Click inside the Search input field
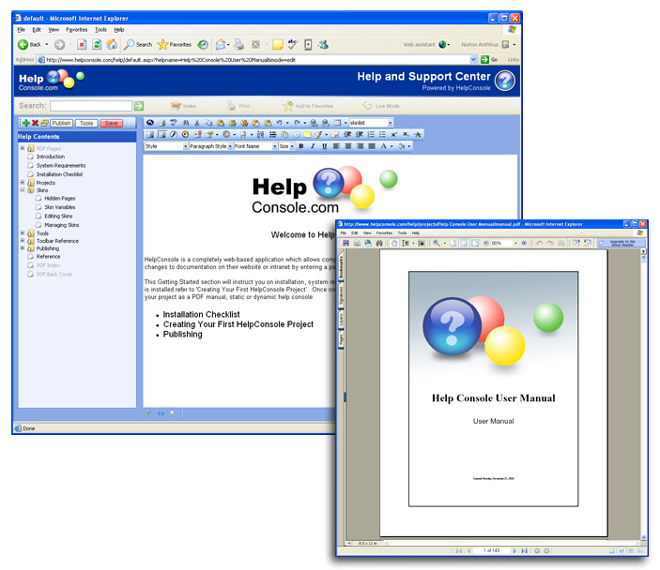This screenshot has height=570, width=660. (x=91, y=106)
